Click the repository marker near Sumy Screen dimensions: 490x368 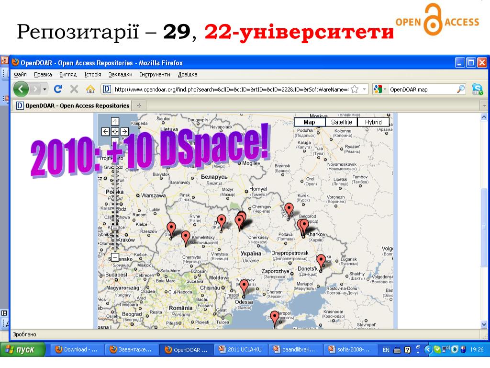pos(289,211)
